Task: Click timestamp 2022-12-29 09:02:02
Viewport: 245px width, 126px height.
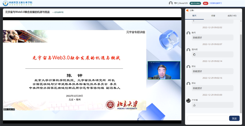Action: 212,28
